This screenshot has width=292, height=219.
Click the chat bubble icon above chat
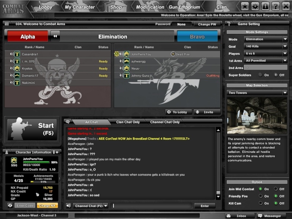tap(68, 122)
